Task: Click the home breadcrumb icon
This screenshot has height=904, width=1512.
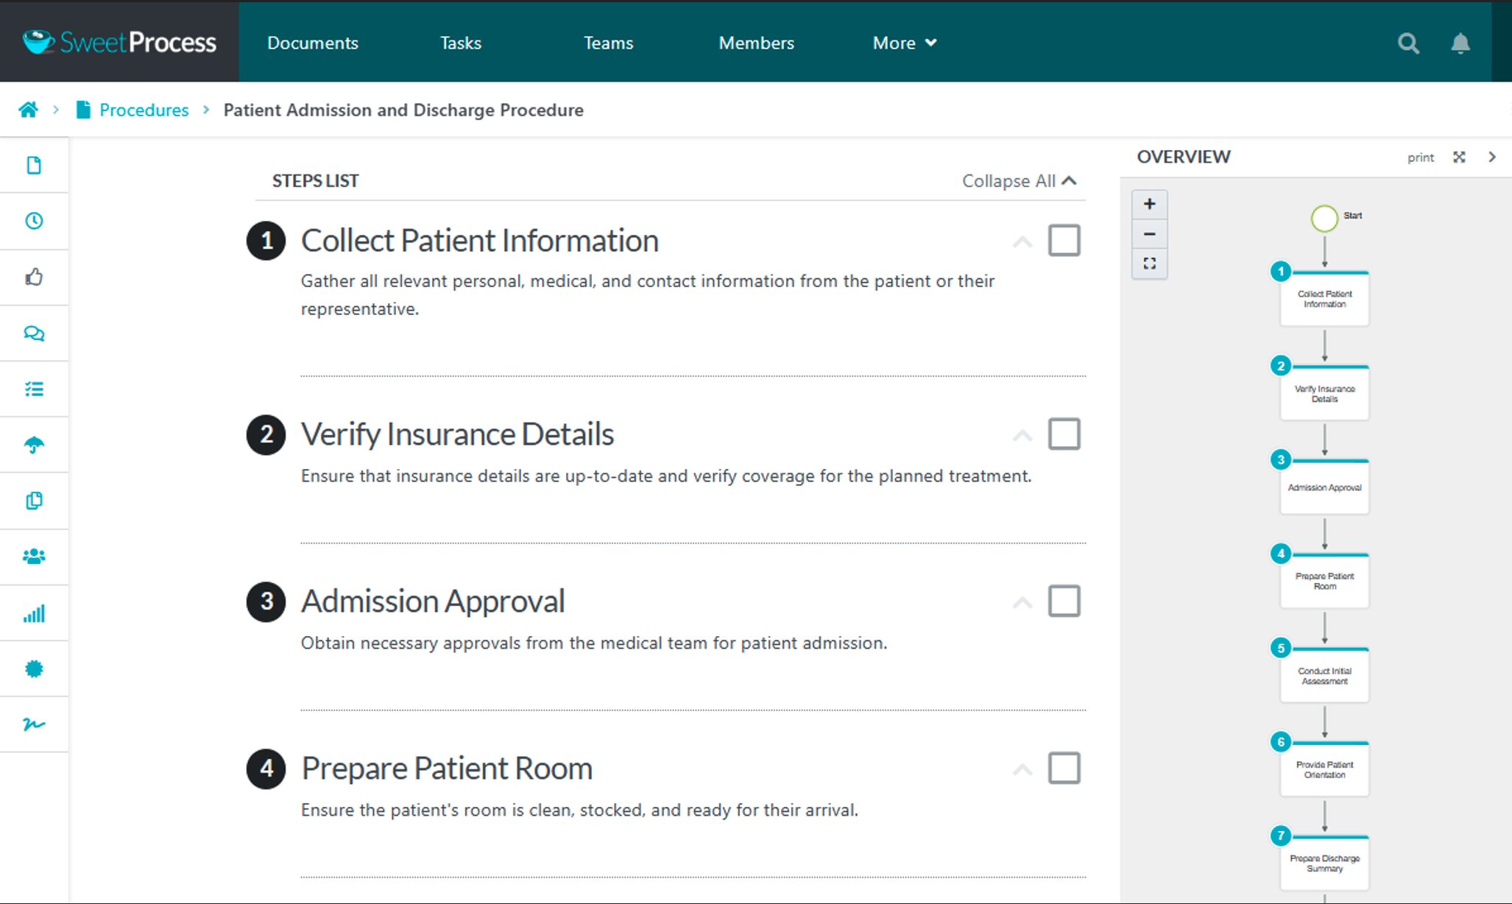Action: tap(29, 110)
